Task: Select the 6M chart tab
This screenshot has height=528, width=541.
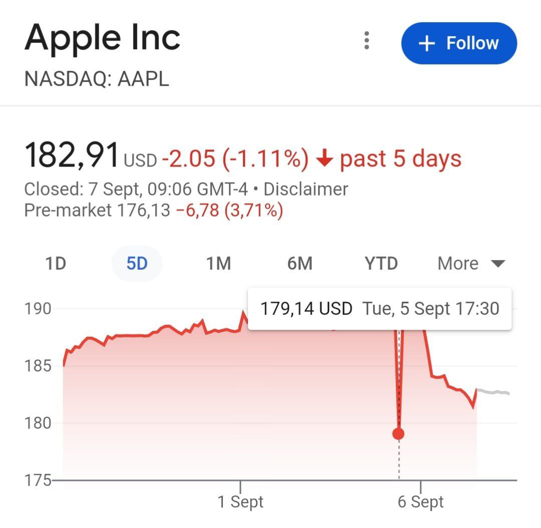Action: [300, 263]
